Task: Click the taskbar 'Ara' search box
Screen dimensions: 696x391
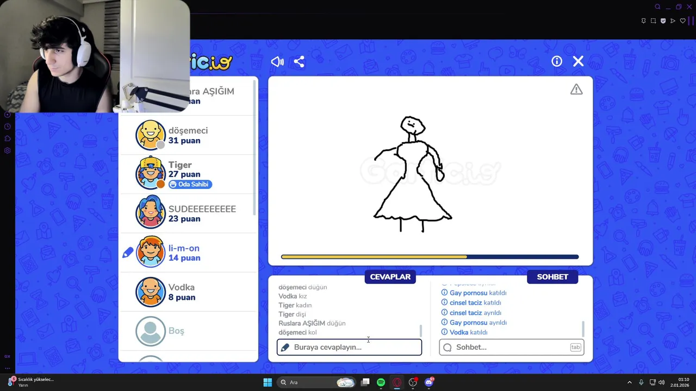Action: click(316, 382)
